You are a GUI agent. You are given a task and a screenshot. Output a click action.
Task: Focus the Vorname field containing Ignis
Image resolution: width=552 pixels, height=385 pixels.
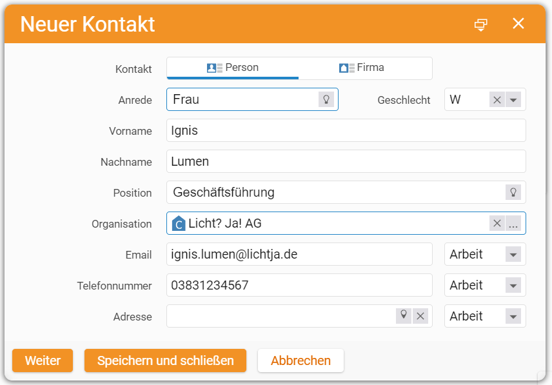346,130
